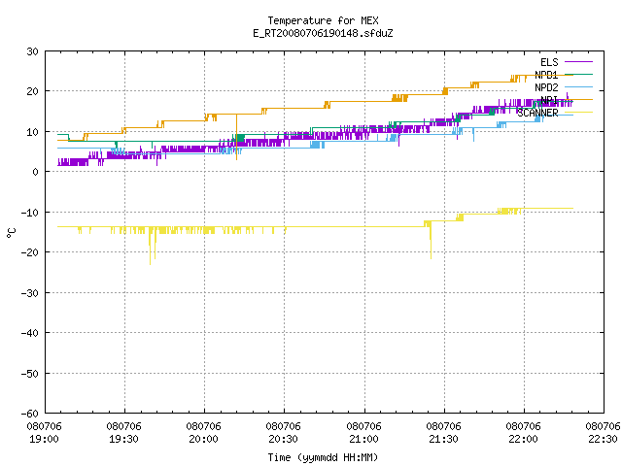Click the 'ELS' legend label
This screenshot has width=622, height=466.
tap(549, 62)
